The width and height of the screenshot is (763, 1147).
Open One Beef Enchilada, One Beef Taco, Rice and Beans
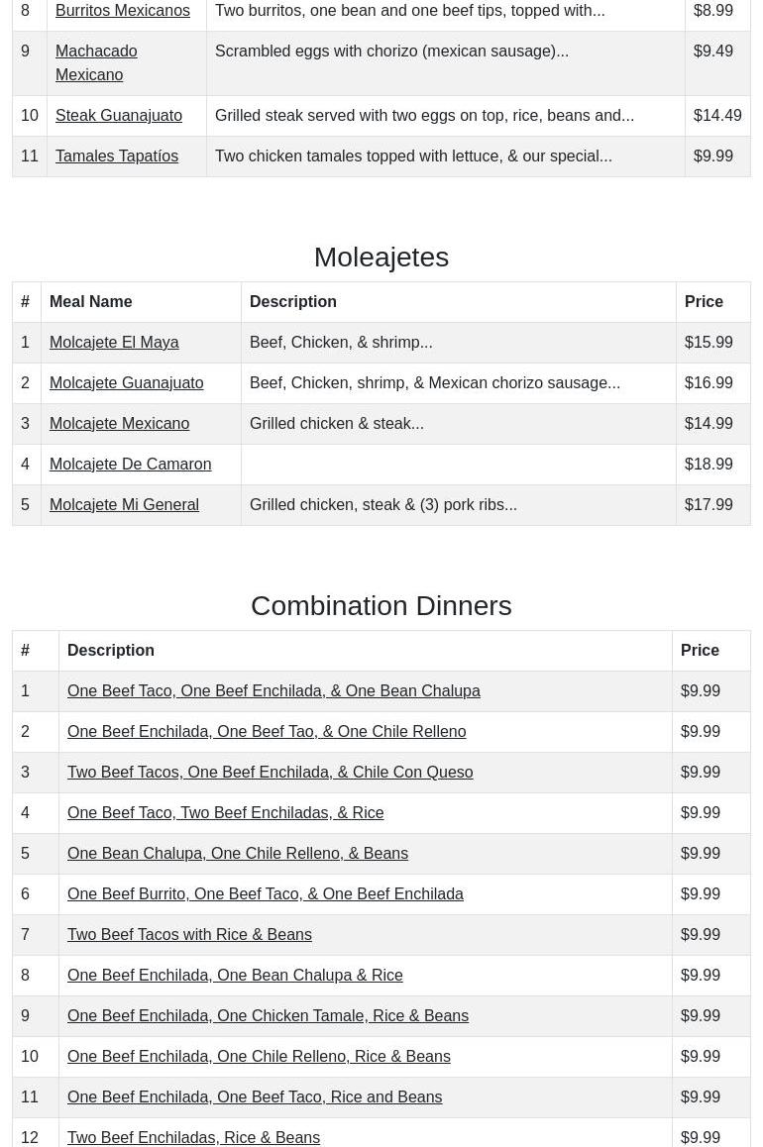(254, 1096)
